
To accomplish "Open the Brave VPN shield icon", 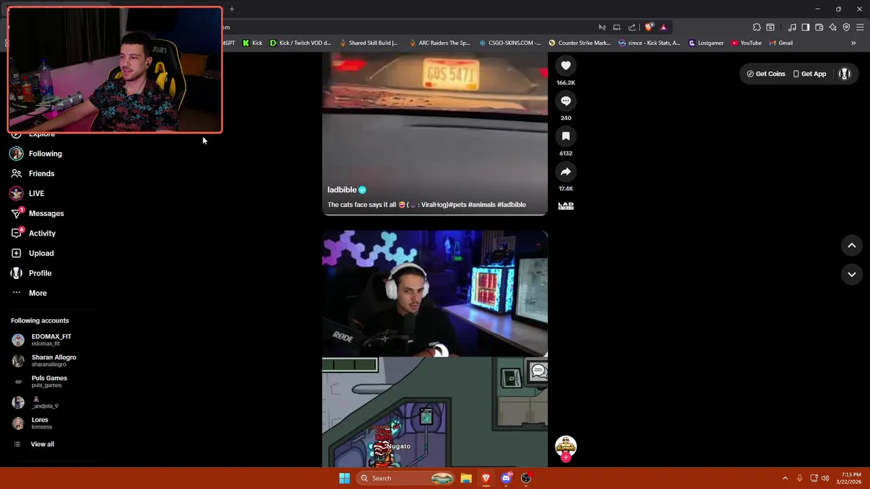I will click(x=846, y=27).
